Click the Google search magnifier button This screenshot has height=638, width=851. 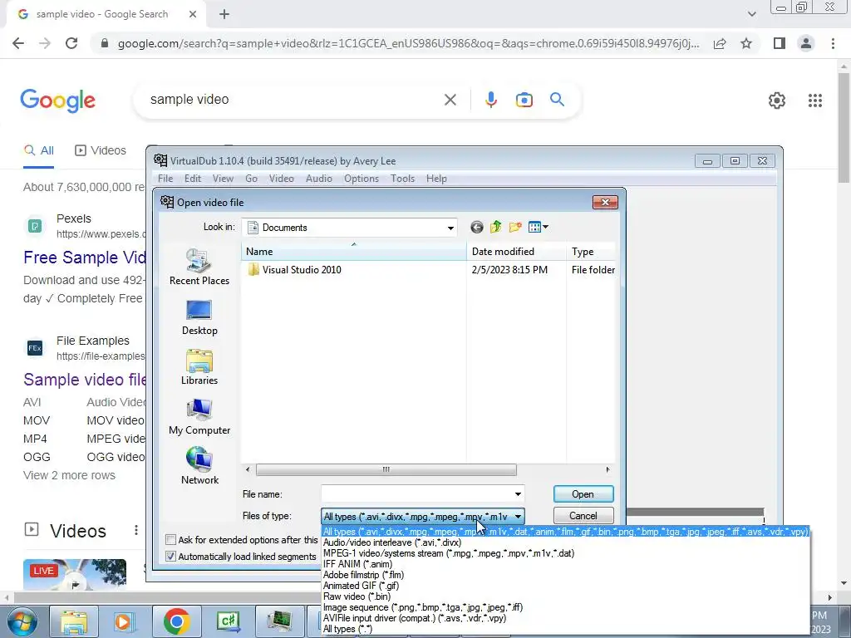[x=557, y=100]
